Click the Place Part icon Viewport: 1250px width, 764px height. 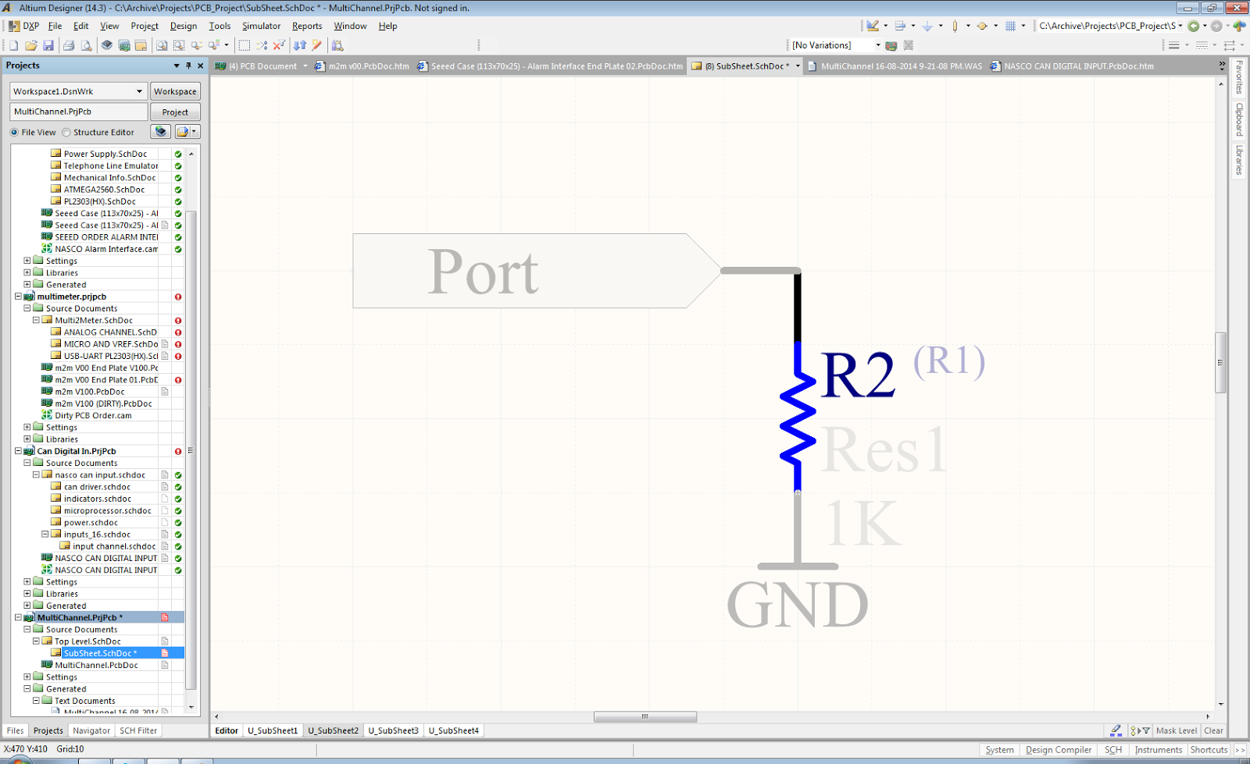(955, 26)
